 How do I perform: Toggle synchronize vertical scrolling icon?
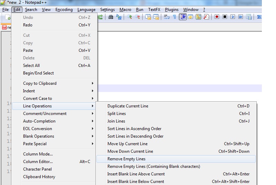(x=148, y=17)
